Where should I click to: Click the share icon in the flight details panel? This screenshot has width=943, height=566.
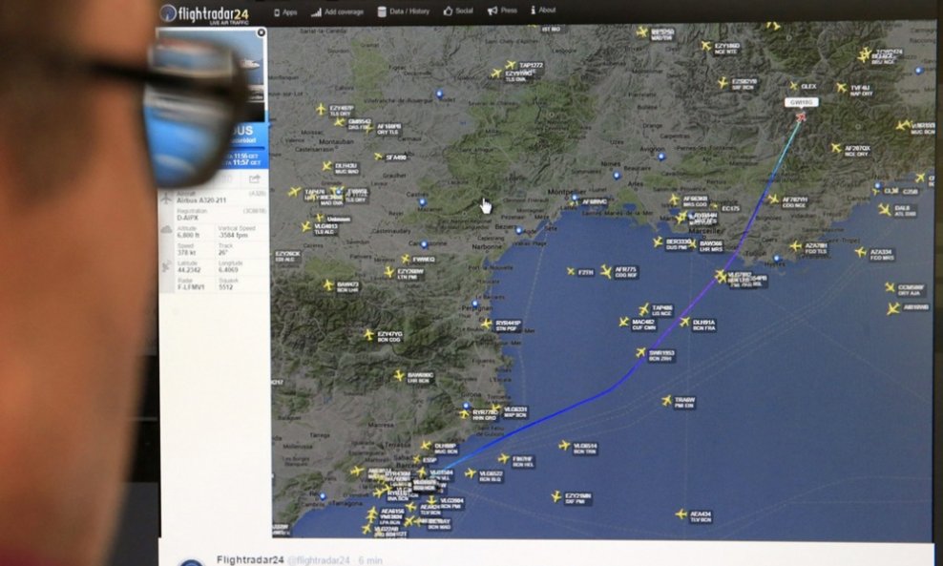255,178
